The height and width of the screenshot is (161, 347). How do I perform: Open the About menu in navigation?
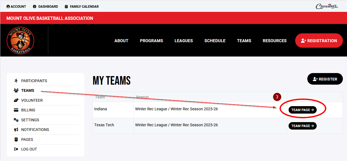click(x=121, y=41)
